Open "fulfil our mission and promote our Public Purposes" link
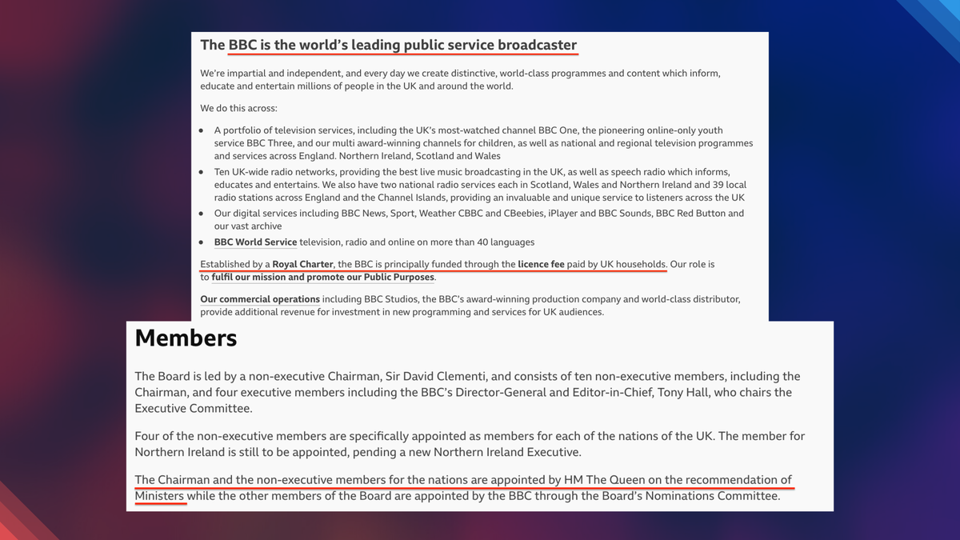Screen dimensions: 960x540 tap(322, 278)
